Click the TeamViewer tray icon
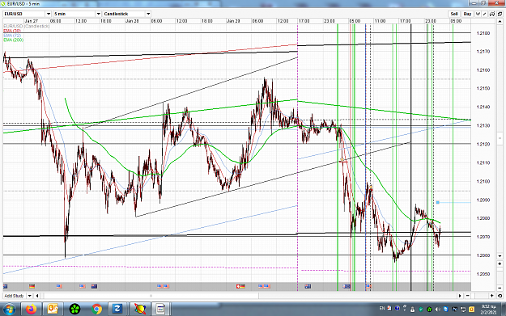The width and height of the screenshot is (506, 316). (x=445, y=310)
